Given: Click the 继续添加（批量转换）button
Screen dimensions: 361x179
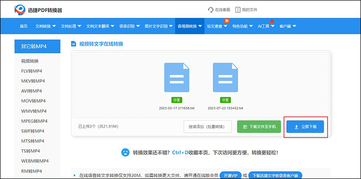Looking at the screenshot, I should [x=207, y=127].
